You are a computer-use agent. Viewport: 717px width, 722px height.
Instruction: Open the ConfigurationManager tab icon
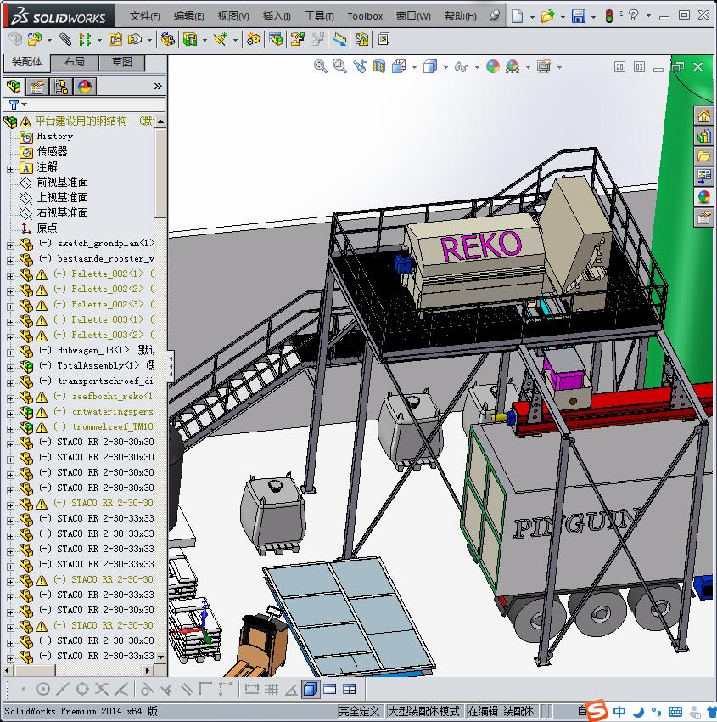(61, 87)
